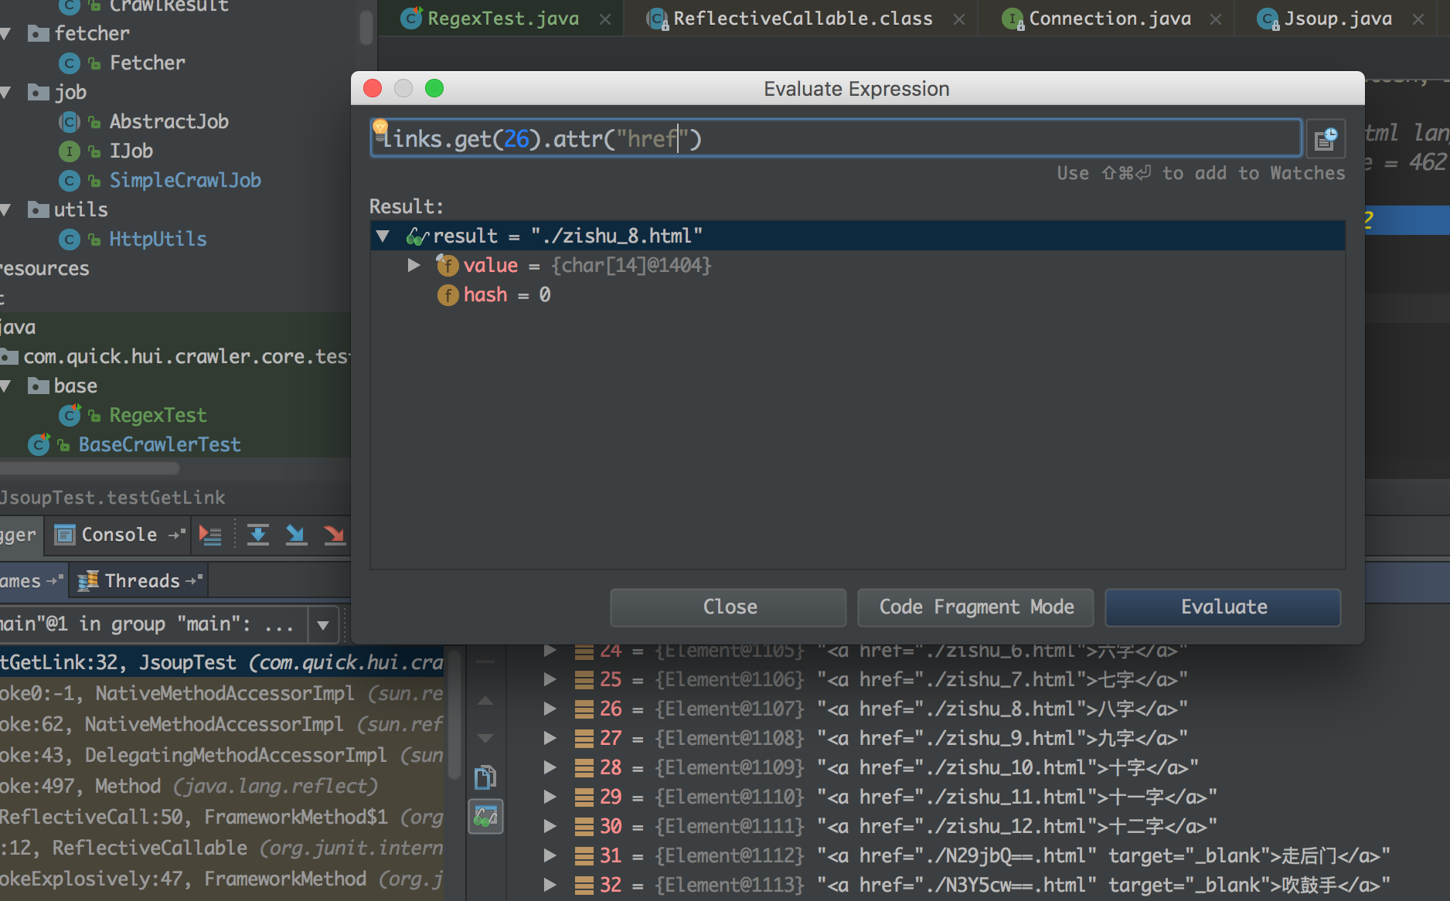Select the hash = 0 row
1450x901 pixels.
click(x=858, y=295)
